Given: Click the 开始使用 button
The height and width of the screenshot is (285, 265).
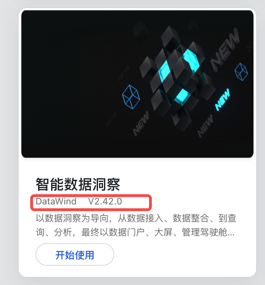Looking at the screenshot, I should click(x=75, y=254).
